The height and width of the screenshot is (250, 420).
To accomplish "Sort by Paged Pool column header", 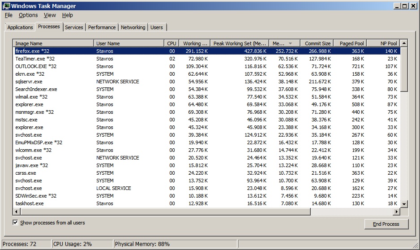I will coord(350,43).
